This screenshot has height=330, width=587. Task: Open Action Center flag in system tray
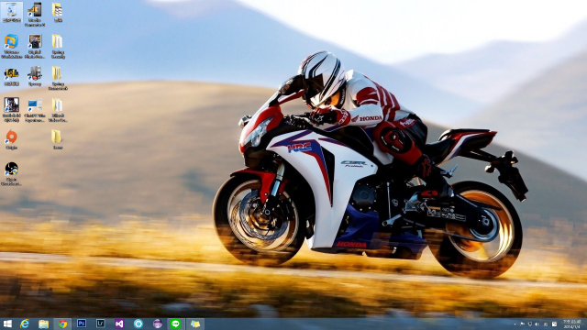522,324
